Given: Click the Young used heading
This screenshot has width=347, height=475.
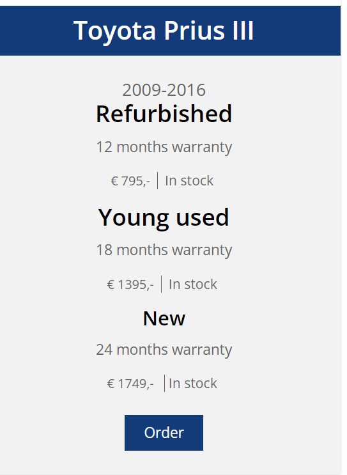Looking at the screenshot, I should (164, 217).
